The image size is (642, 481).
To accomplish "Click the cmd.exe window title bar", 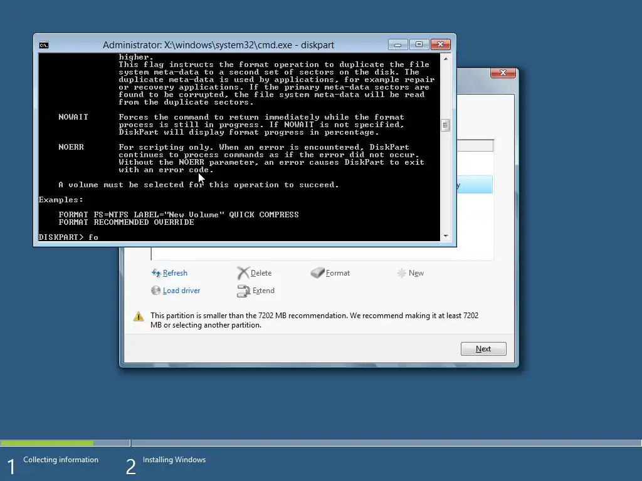I will click(218, 45).
